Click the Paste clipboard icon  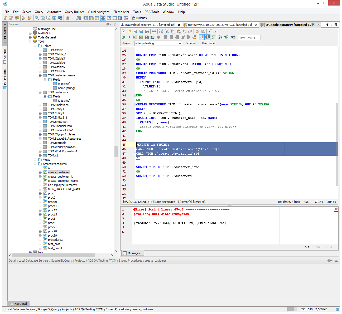[179, 31]
